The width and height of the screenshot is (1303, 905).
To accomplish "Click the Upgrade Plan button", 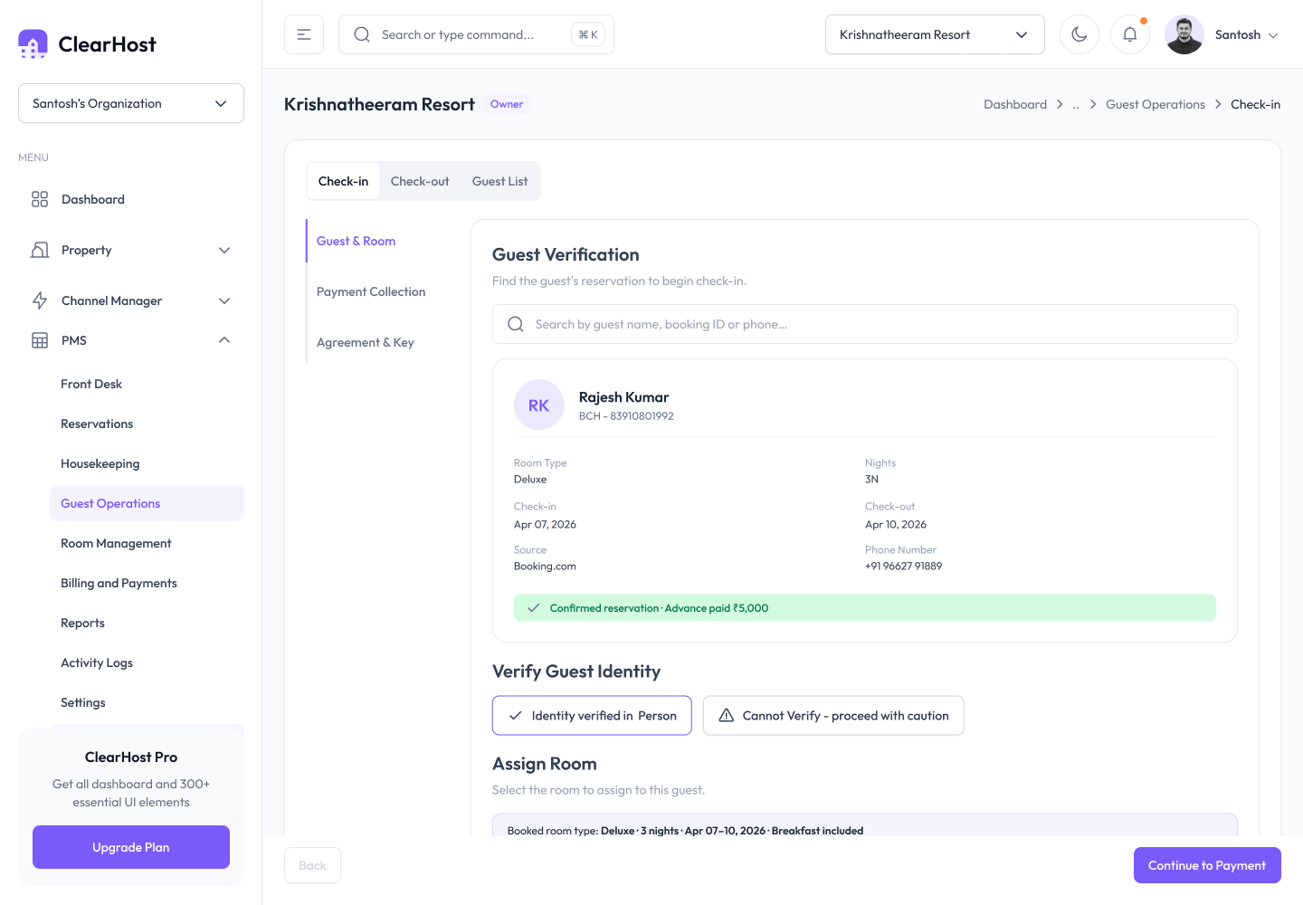I will coord(131,847).
